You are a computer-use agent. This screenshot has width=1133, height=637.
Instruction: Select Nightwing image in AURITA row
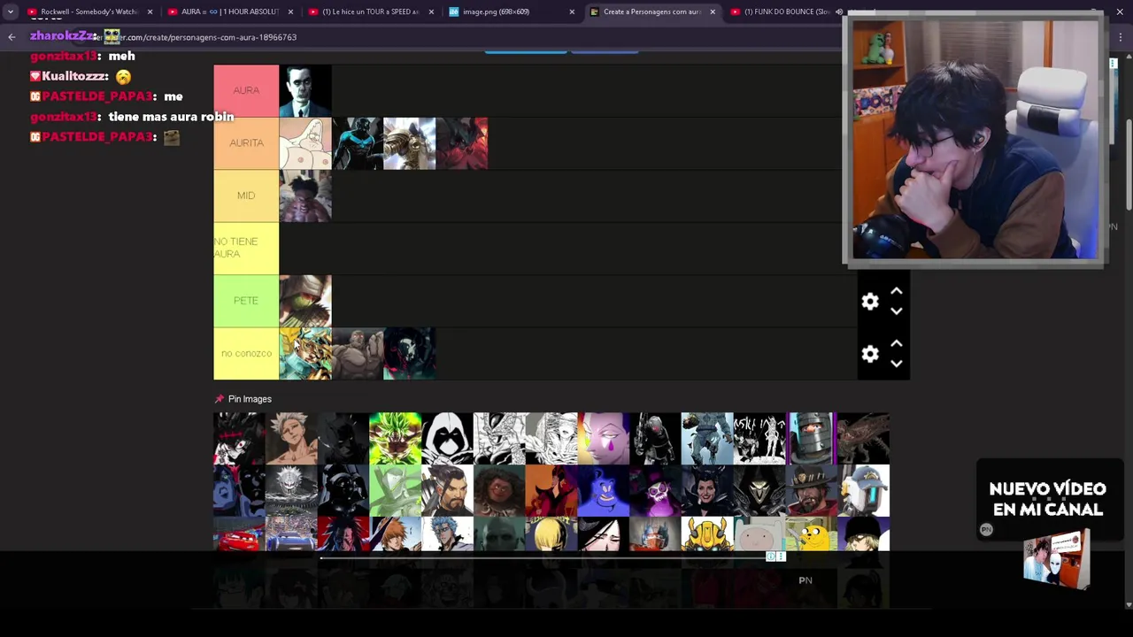tap(358, 143)
